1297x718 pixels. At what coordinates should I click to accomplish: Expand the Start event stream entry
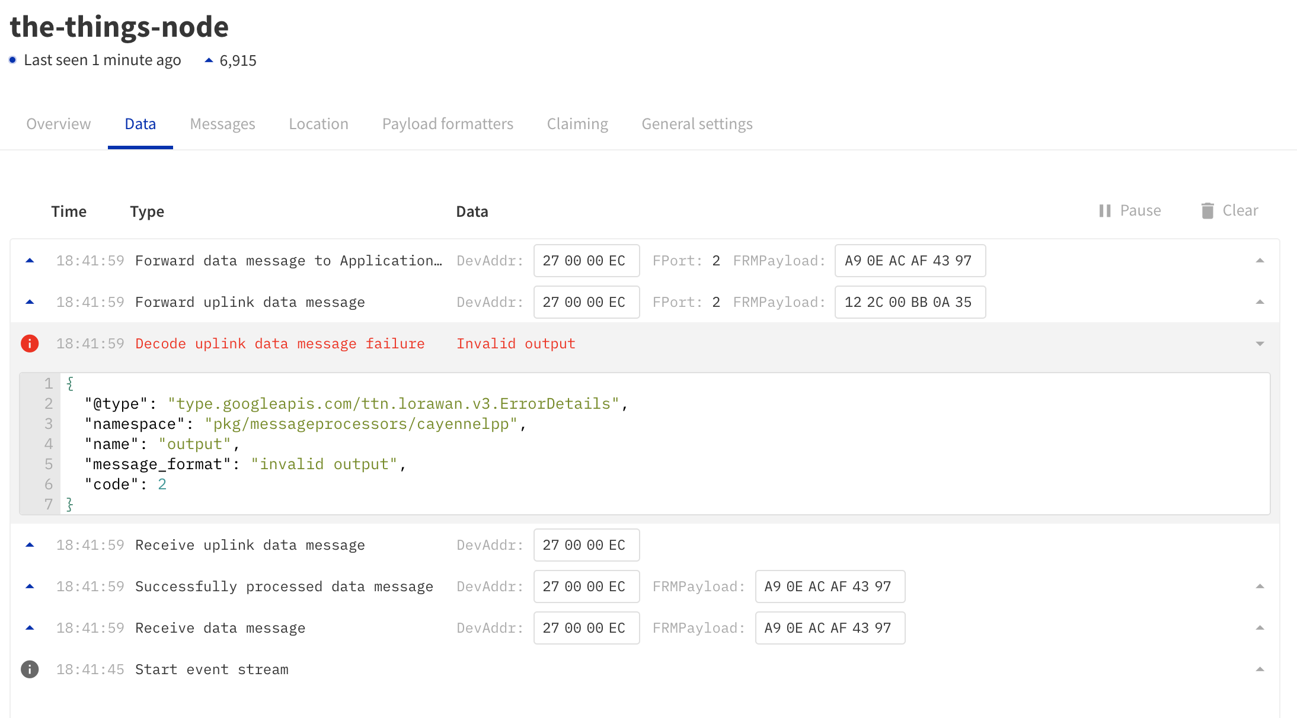(1260, 669)
